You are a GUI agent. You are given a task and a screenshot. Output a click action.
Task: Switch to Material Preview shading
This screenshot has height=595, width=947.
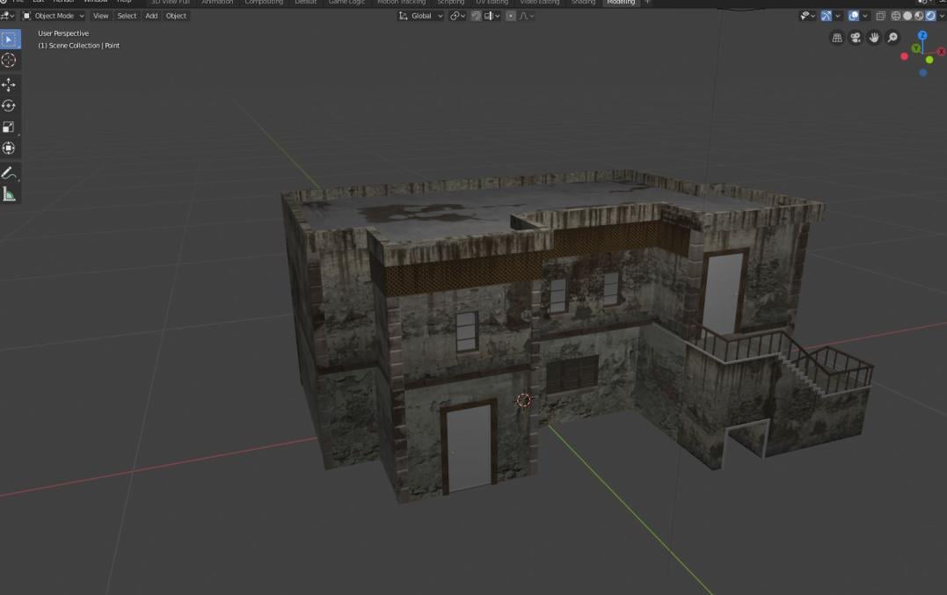tap(919, 17)
